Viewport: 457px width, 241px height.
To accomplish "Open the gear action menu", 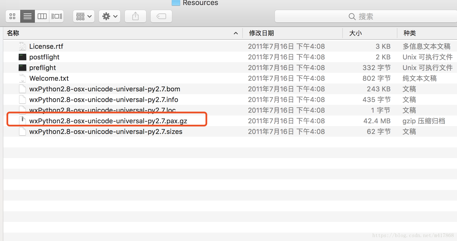I will click(110, 16).
